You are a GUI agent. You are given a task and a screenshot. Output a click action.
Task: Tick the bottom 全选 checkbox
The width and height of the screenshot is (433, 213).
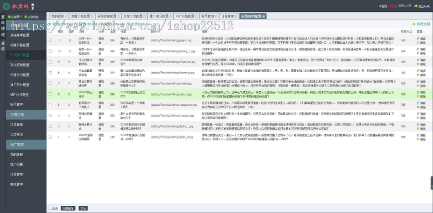(50, 208)
